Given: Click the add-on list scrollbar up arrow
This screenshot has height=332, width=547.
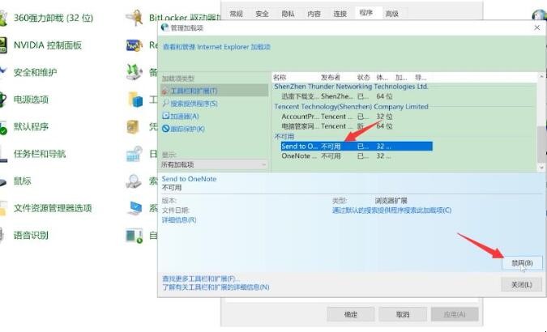Looking at the screenshot, I should [x=541, y=76].
